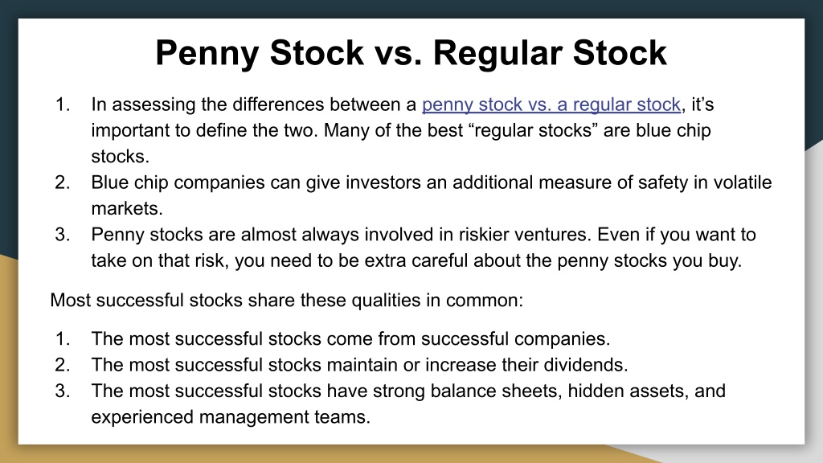This screenshot has height=463, width=823.
Task: Click the "strong balance sheets, hidden assets" line
Action: tap(408, 391)
